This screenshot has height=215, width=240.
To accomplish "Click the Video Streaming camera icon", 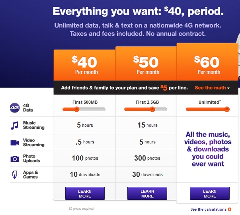I will point(15,143).
